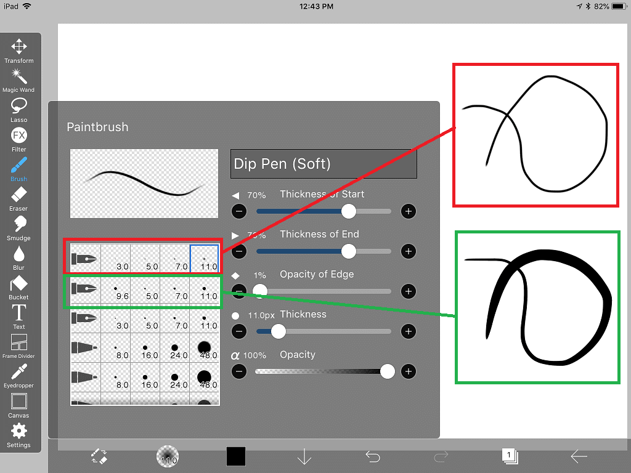This screenshot has height=473, width=631.
Task: Tap the undo arrow
Action: tap(372, 456)
